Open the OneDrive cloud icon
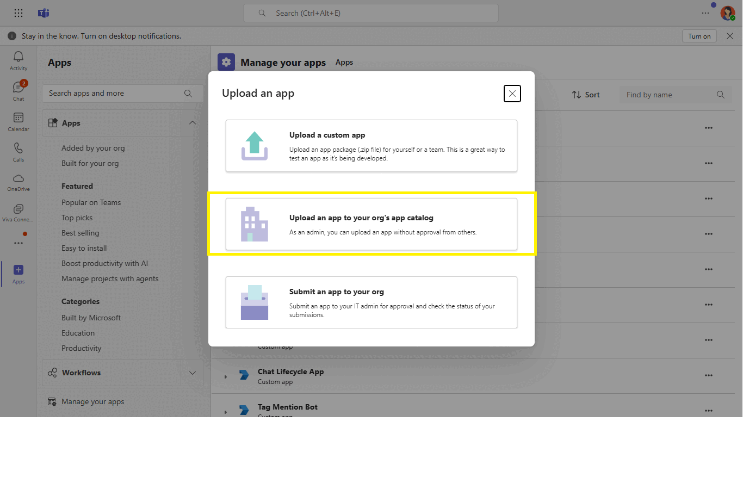Image resolution: width=743 pixels, height=483 pixels. [x=18, y=178]
